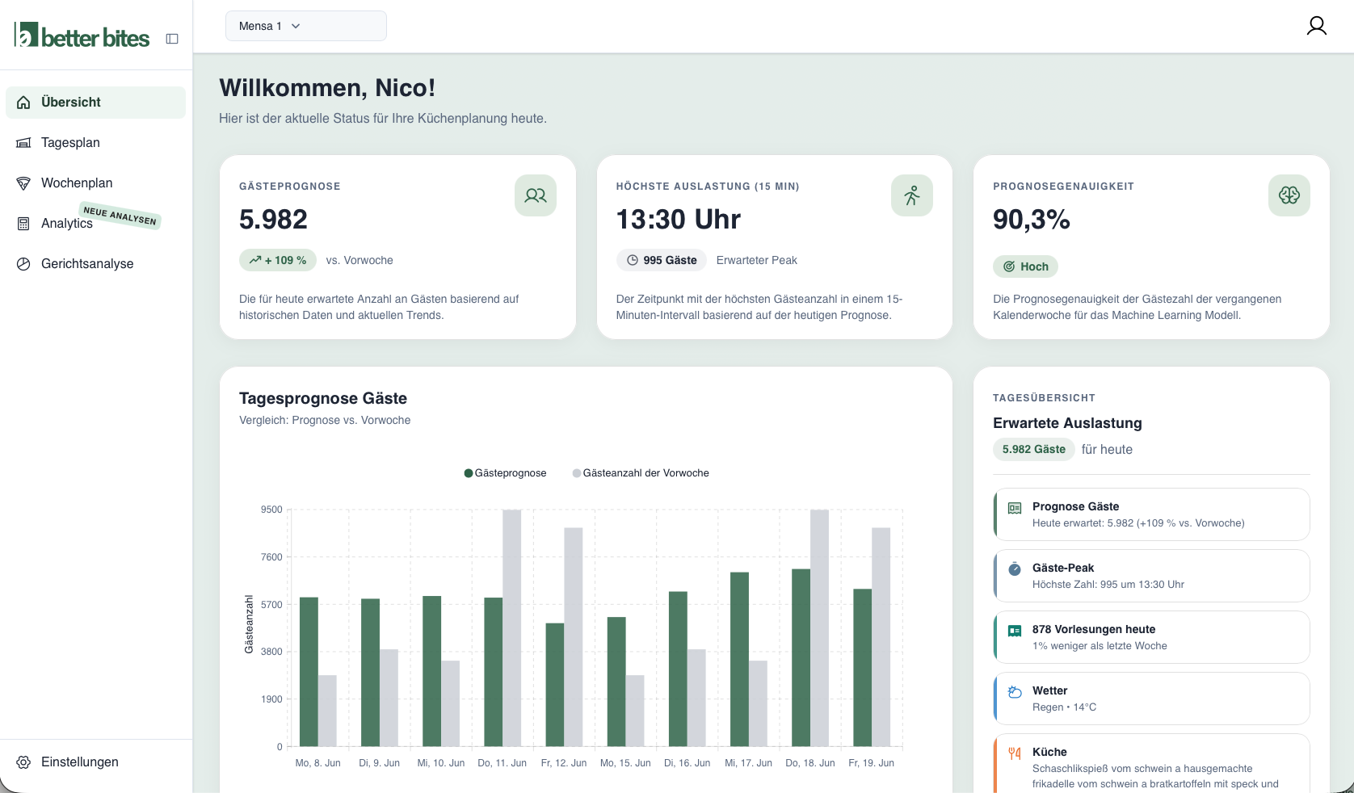Toggle Gästeprognose legend series

pos(506,473)
